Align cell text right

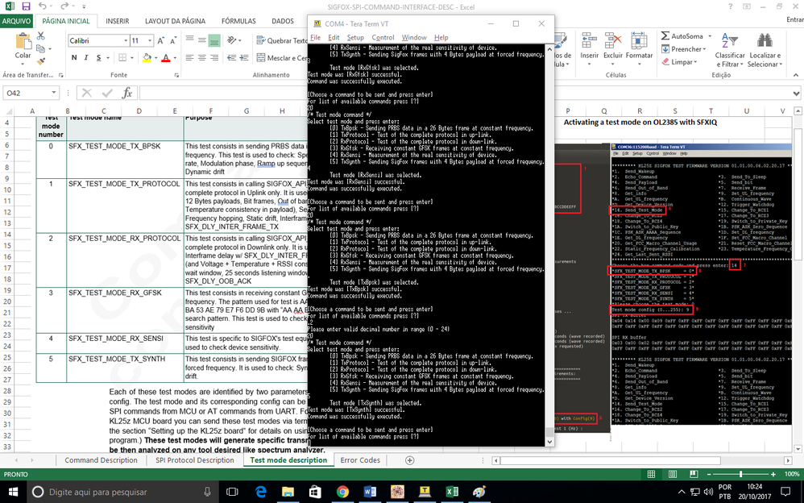tap(214, 57)
